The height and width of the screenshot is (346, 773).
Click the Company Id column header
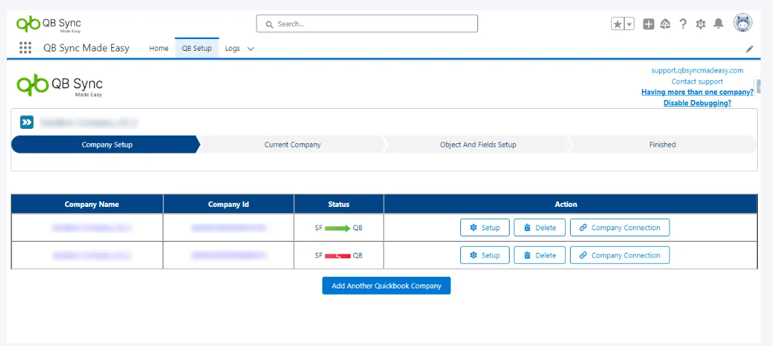(228, 204)
